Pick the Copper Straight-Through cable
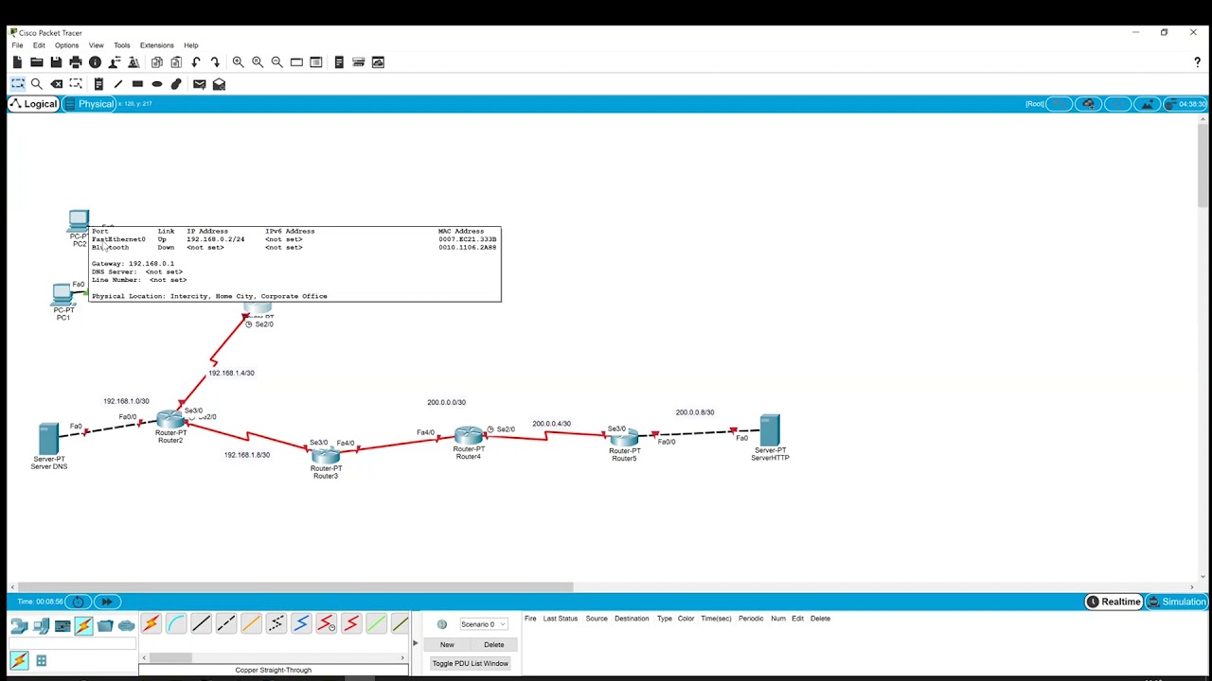The image size is (1212, 681). click(201, 623)
